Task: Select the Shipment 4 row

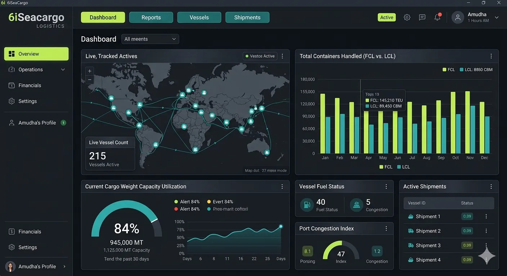Action: point(449,260)
